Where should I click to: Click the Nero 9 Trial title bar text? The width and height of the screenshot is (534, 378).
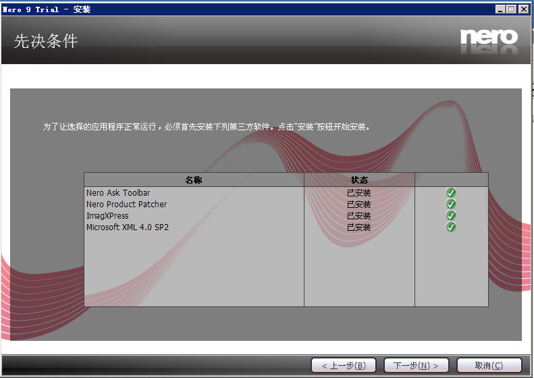(47, 9)
